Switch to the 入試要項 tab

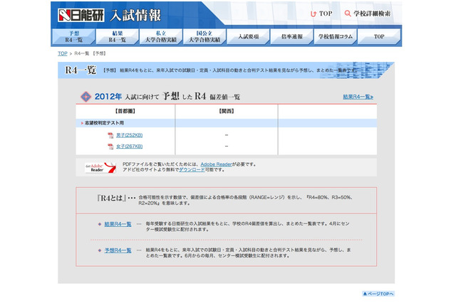[x=248, y=36]
